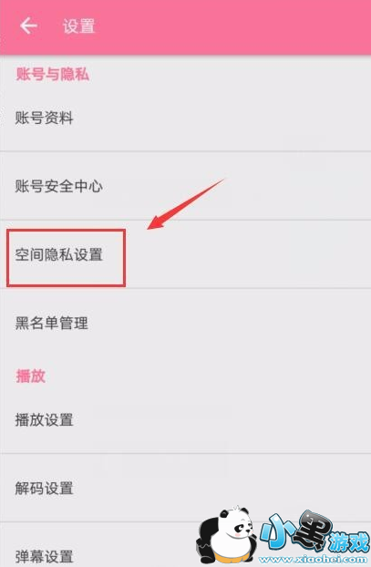Image resolution: width=371 pixels, height=567 pixels.
Task: Open 解码设置 decoding settings
Action: pyautogui.click(x=186, y=489)
